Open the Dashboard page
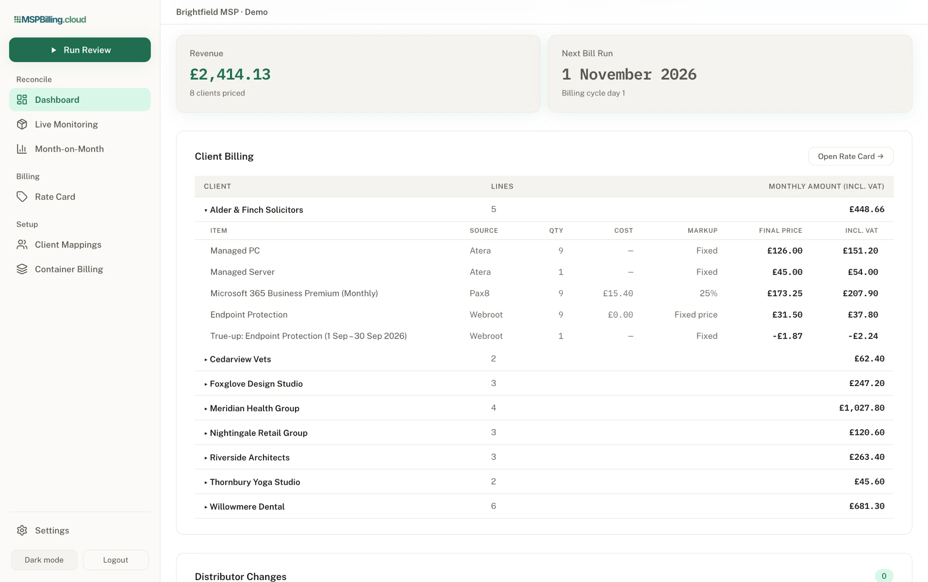 coord(80,99)
